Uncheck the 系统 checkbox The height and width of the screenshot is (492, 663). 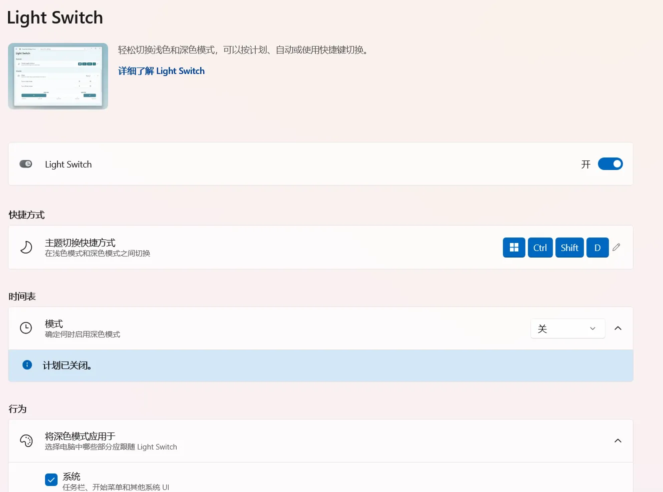pyautogui.click(x=51, y=479)
